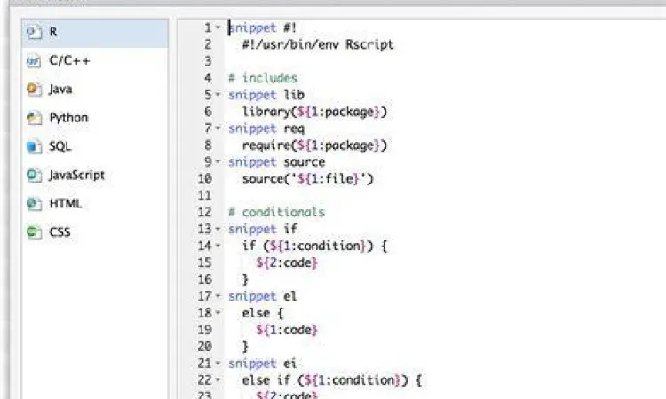Screen dimensions: 666x399
Task: Switch to HTML snippets
Action: (95, 204)
